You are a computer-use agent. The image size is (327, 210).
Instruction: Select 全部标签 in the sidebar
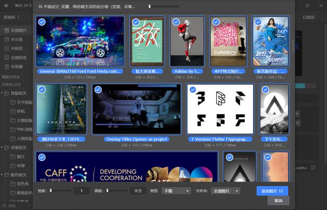tap(16, 58)
